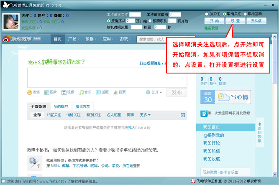Click the magnifier find-friends icon
Image resolution: width=279 pixels, height=185 pixels.
(35, 163)
